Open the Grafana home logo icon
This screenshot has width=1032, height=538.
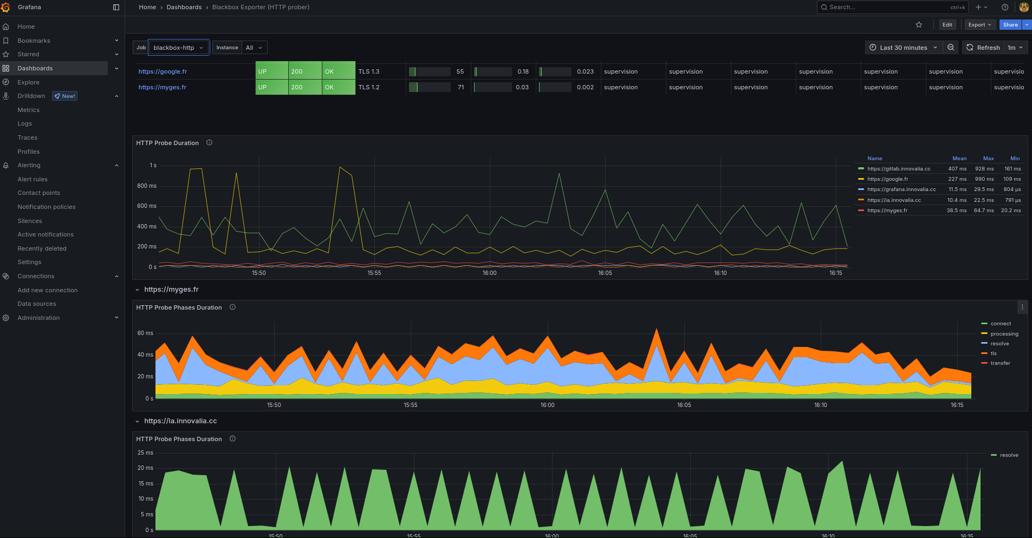click(x=6, y=7)
